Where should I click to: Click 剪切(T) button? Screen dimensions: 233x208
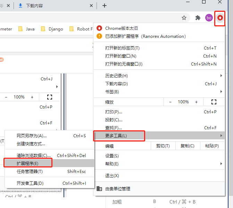[163, 146]
